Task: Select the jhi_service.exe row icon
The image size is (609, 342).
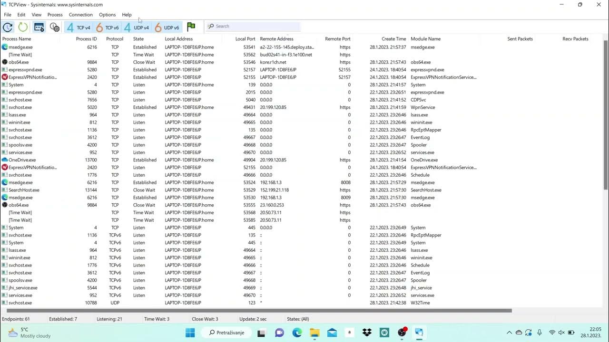Action: 5,288
